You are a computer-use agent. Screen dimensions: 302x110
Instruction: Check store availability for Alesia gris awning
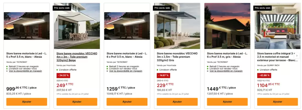coord(226,71)
